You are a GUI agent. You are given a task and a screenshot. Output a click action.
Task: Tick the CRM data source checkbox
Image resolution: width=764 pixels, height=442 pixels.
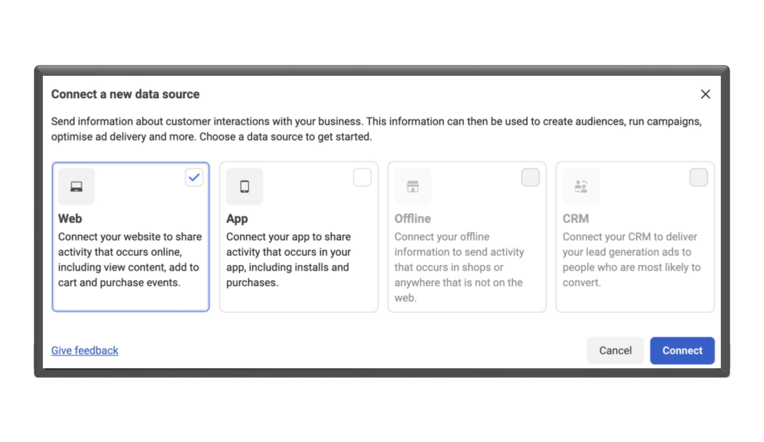pos(698,177)
